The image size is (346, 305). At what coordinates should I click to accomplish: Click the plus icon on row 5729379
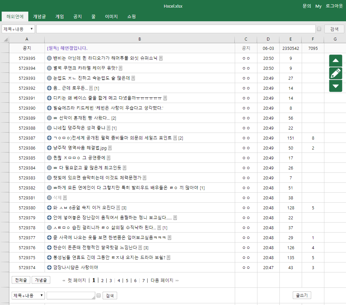coord(49,218)
